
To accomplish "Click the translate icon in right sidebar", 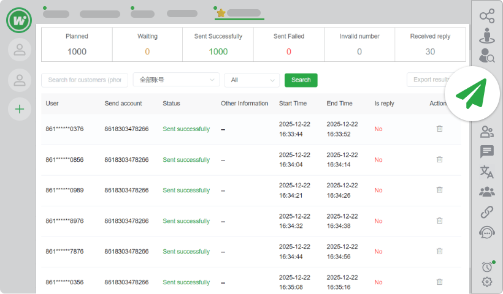I will 486,171.
